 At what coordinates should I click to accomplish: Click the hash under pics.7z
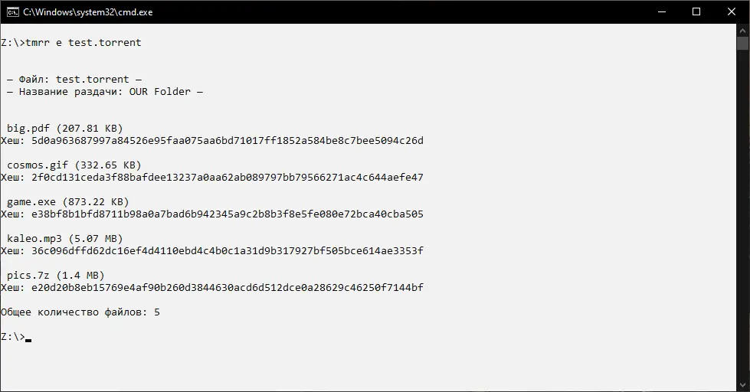pos(212,287)
